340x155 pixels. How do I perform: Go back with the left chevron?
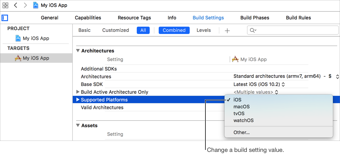[16, 5]
